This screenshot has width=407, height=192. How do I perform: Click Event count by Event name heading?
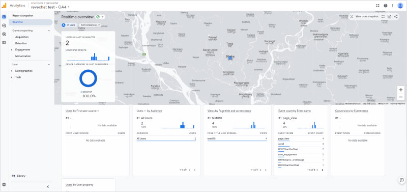point(295,111)
